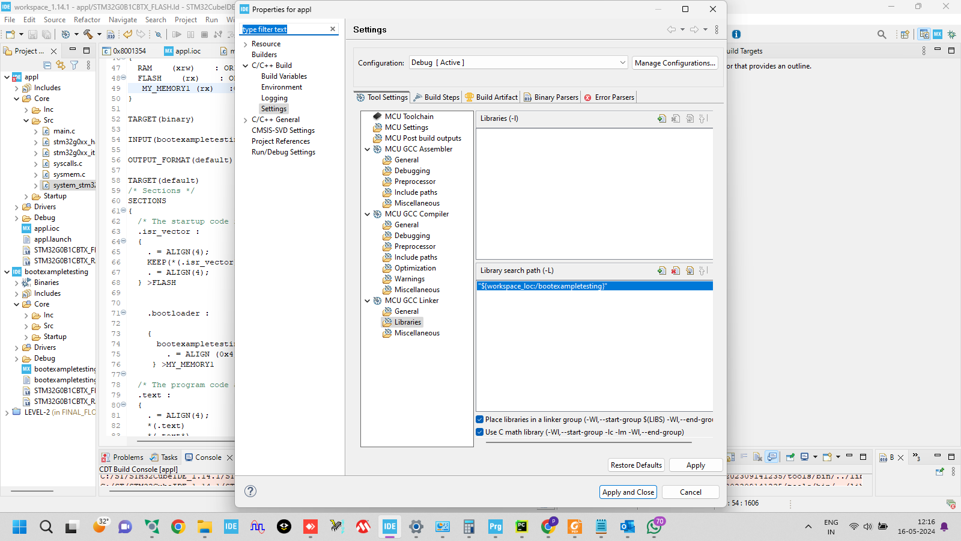Open the Configuration dropdown showing Debug Active
961x541 pixels.
point(622,62)
